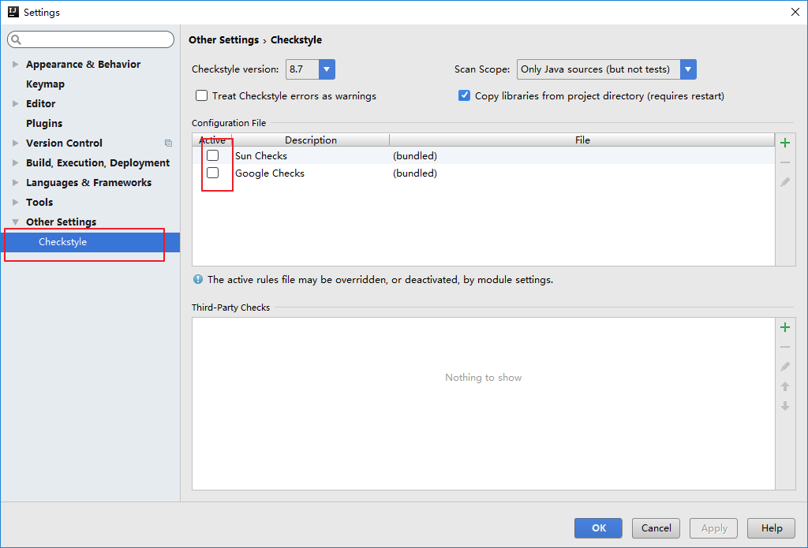
Task: Click the Description column header
Action: click(311, 140)
